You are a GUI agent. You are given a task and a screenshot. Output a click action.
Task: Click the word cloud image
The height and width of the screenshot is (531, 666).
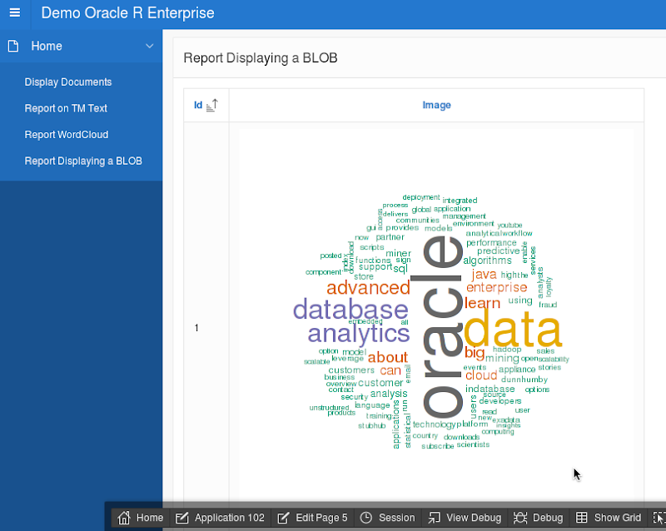coord(436,323)
